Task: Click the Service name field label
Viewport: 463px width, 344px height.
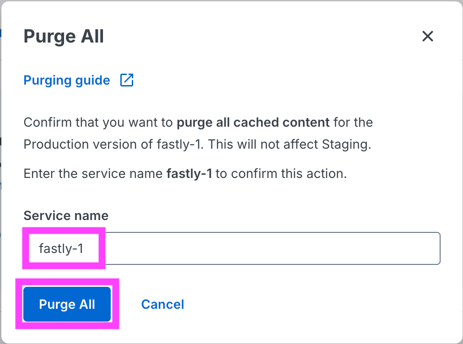Action: point(66,215)
